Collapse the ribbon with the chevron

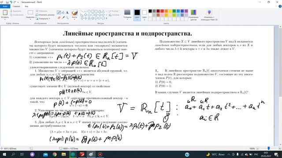[x=276, y=7]
